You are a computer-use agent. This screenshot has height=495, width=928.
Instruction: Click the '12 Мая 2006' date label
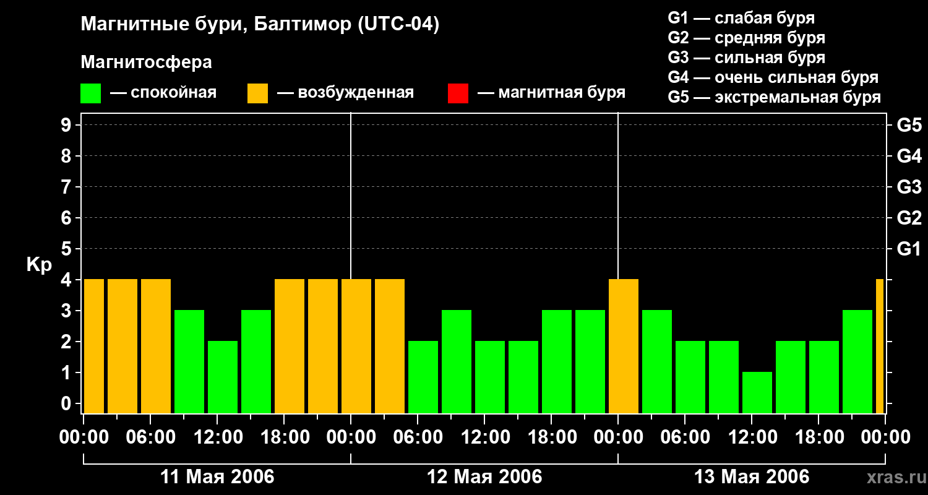(484, 477)
